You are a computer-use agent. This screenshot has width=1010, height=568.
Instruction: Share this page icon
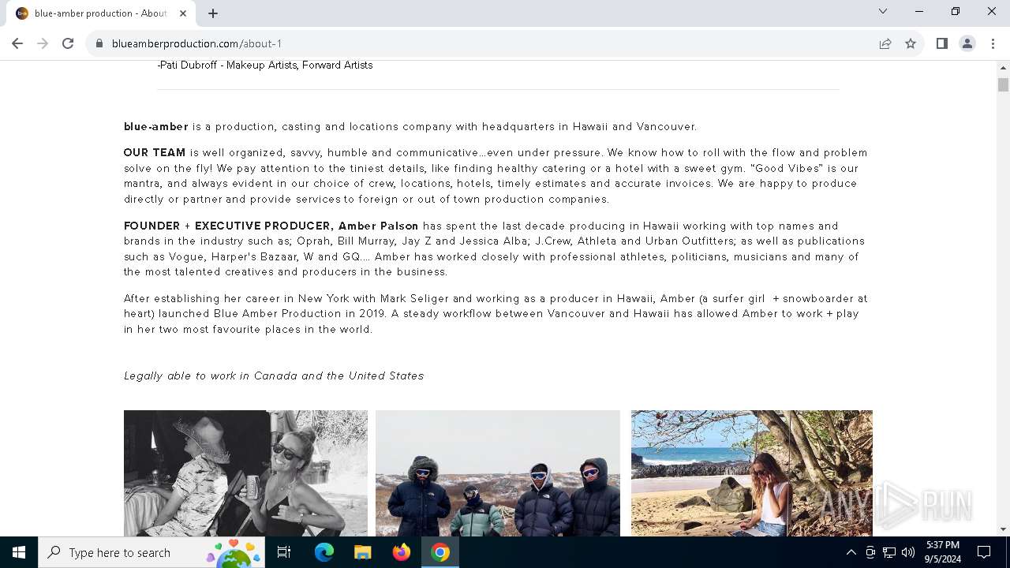point(885,43)
